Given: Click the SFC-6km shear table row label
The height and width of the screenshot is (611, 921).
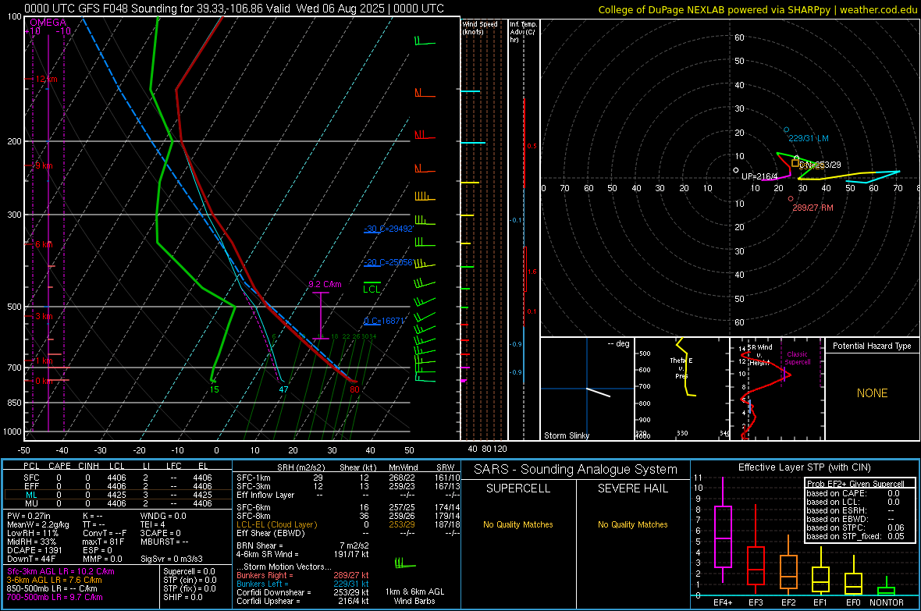Looking at the screenshot, I should coord(253,507).
